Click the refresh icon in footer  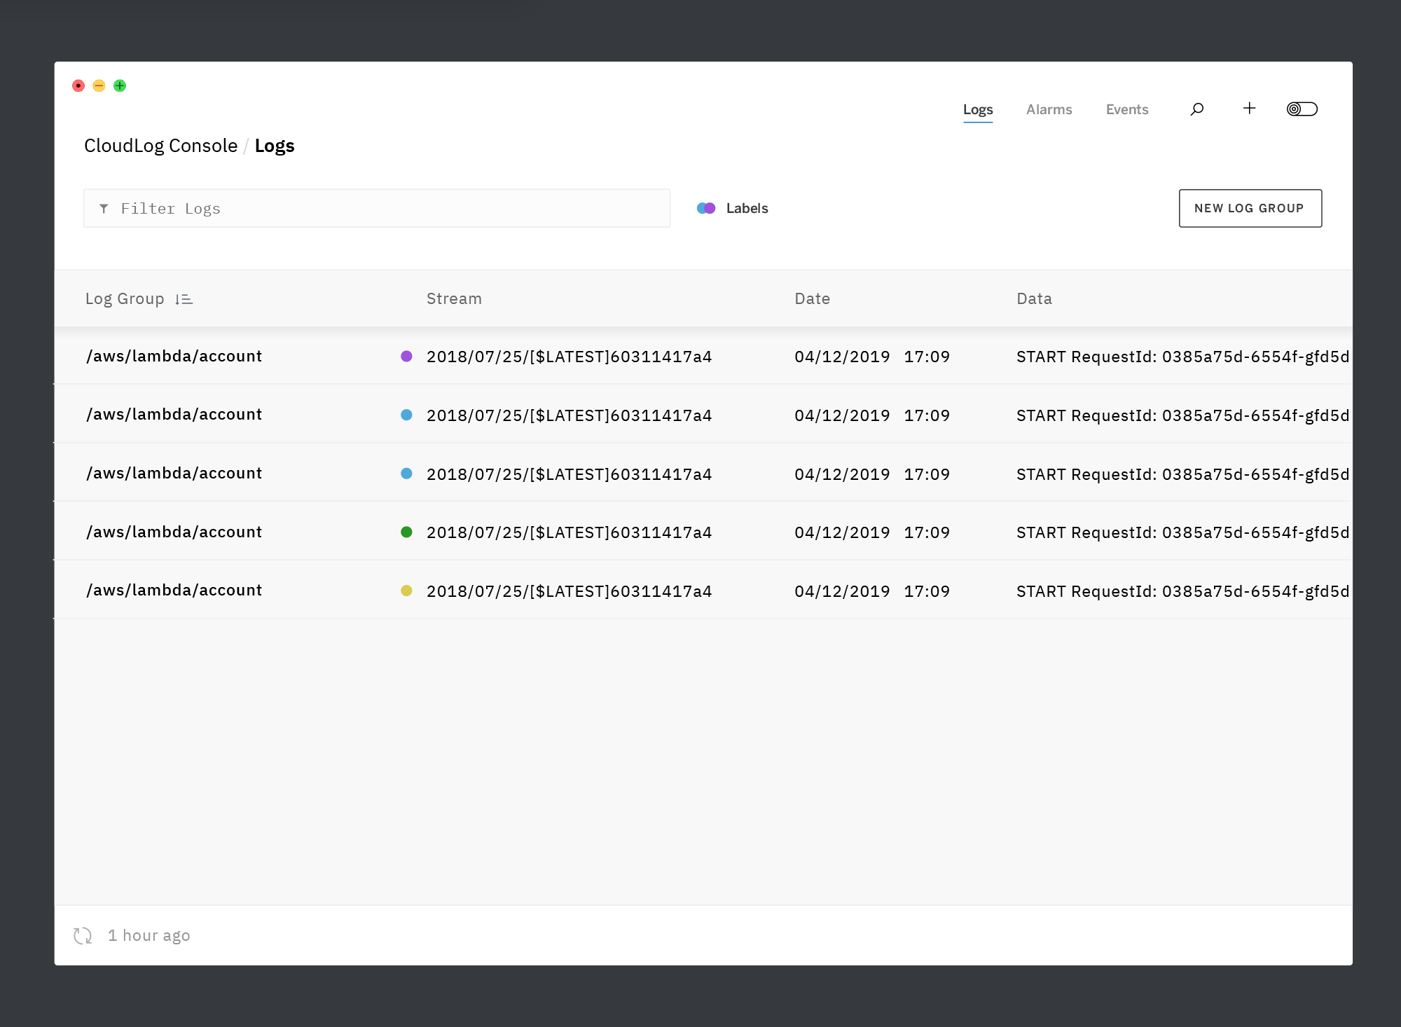83,935
